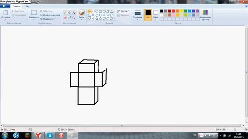Select the Diamond shape
The height and width of the screenshot is (139, 248).
(x=93, y=15)
